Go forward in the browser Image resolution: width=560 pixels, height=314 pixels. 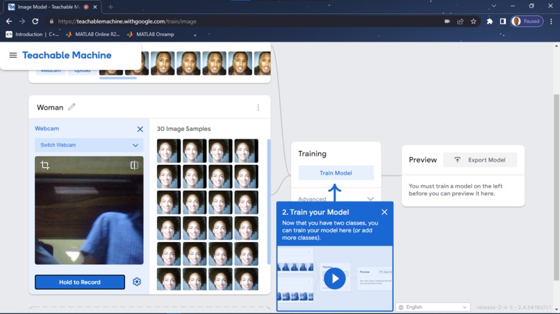[22, 21]
